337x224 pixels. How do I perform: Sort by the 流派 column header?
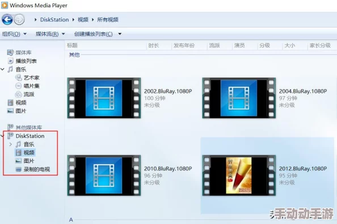click(214, 45)
